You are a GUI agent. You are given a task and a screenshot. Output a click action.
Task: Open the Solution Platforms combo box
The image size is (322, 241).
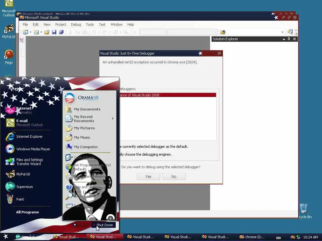tap(192, 32)
